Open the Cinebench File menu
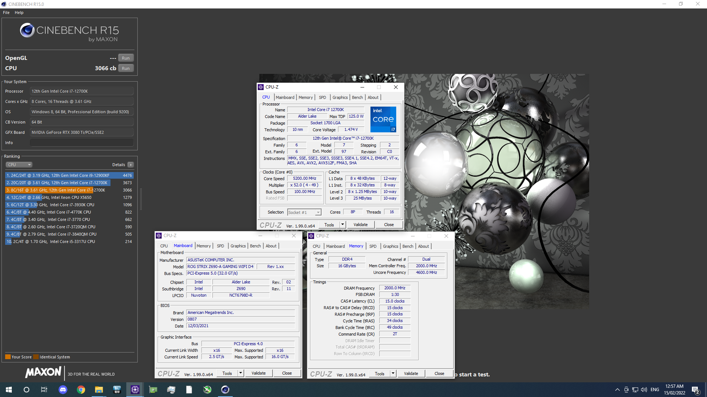707x397 pixels. coord(6,12)
